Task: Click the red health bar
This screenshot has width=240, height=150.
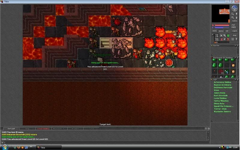Action: click(222, 25)
